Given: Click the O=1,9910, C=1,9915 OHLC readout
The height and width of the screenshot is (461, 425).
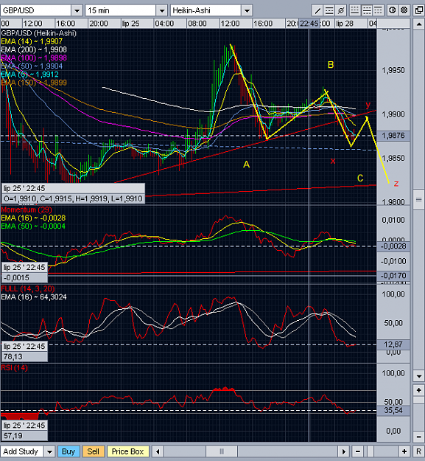Looking at the screenshot, I should click(x=73, y=199).
